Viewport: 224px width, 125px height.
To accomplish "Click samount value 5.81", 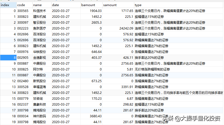I will point(130,69).
